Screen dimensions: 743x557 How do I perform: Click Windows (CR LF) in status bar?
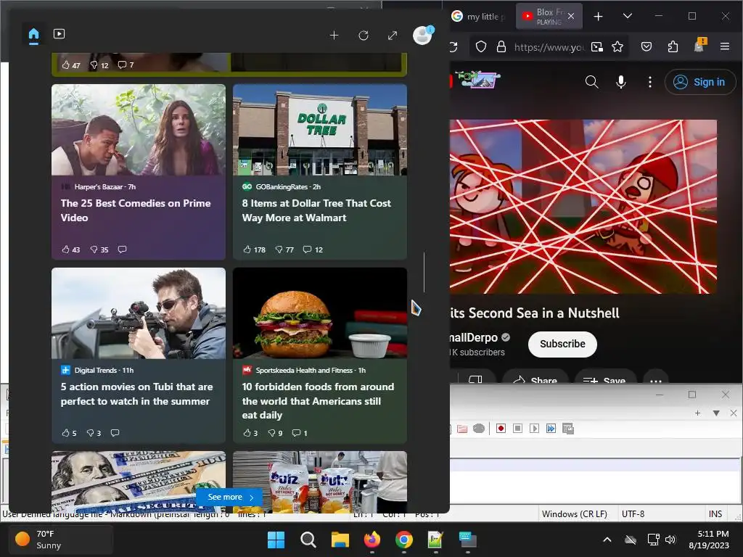(575, 514)
